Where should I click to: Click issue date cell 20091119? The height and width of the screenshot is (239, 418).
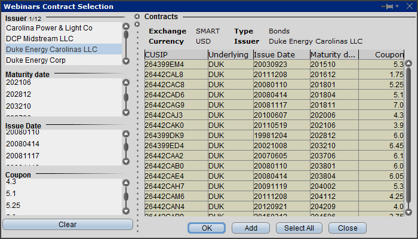pyautogui.click(x=281, y=186)
